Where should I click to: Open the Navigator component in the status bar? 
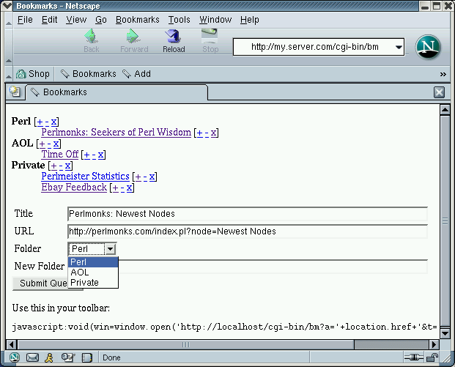[14, 357]
